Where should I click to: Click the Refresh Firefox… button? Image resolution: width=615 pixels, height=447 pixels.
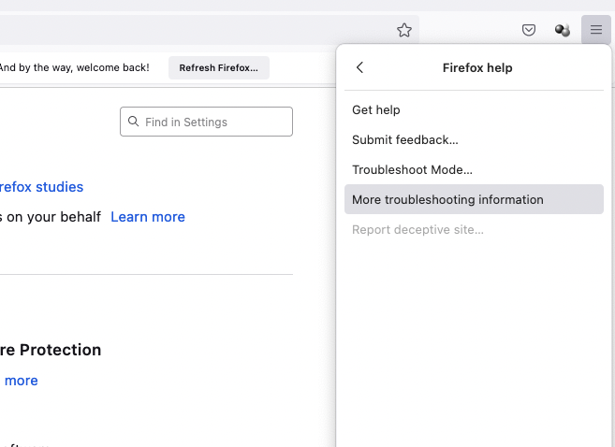(219, 67)
